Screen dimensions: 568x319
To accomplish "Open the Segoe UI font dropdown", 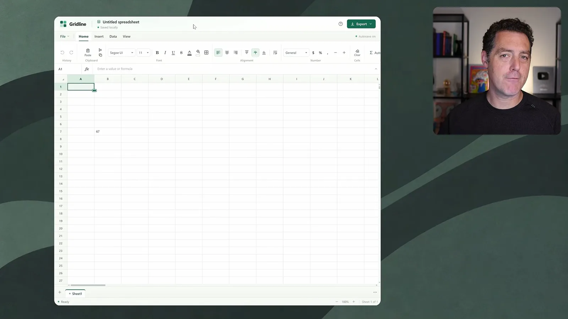I will pyautogui.click(x=121, y=52).
